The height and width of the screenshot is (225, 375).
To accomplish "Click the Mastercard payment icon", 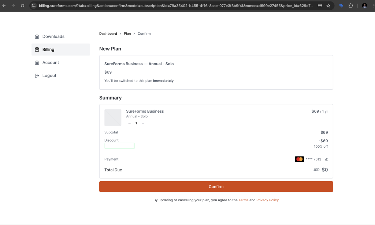I will [x=299, y=159].
